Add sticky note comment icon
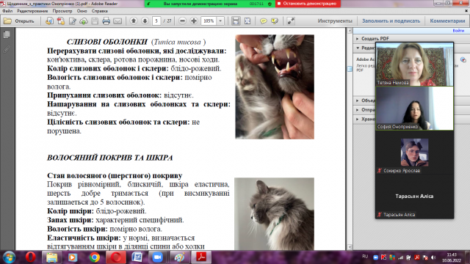470x264 pixels. [263, 21]
